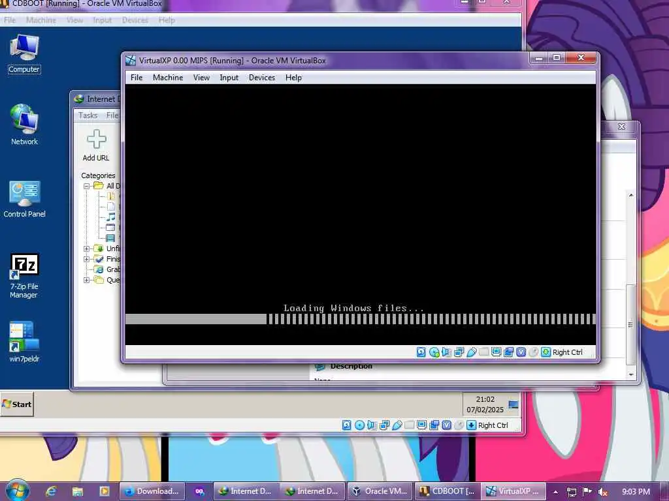This screenshot has height=501, width=669.
Task: Select music category under All Downloads
Action: click(111, 217)
